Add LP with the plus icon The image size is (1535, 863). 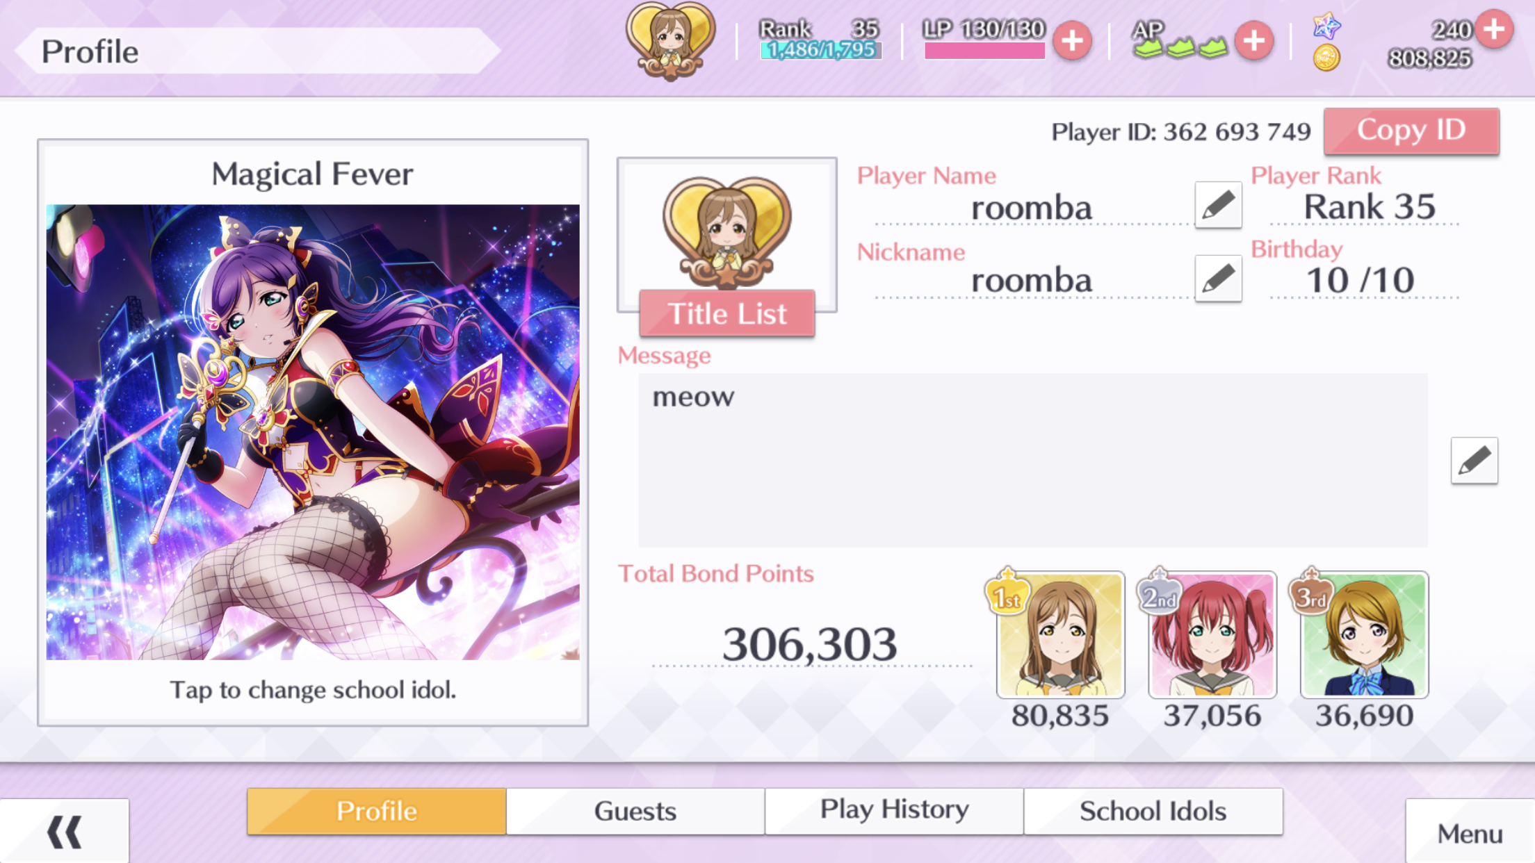(1072, 40)
